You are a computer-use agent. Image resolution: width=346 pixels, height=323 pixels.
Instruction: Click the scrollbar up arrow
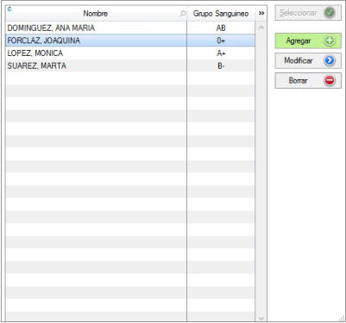coord(261,28)
